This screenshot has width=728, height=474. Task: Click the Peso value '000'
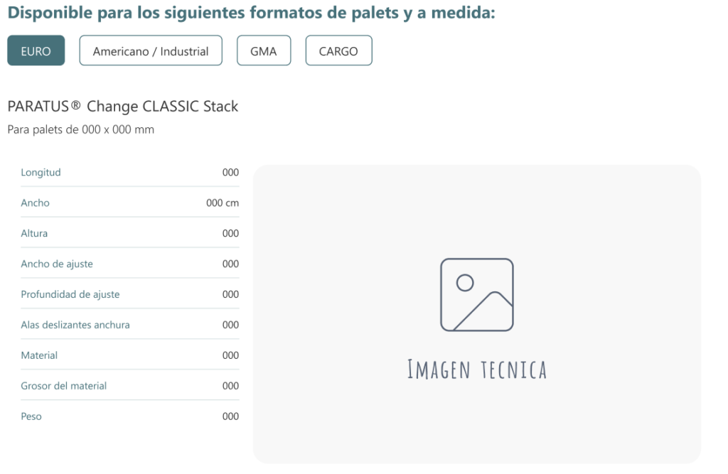tap(230, 417)
